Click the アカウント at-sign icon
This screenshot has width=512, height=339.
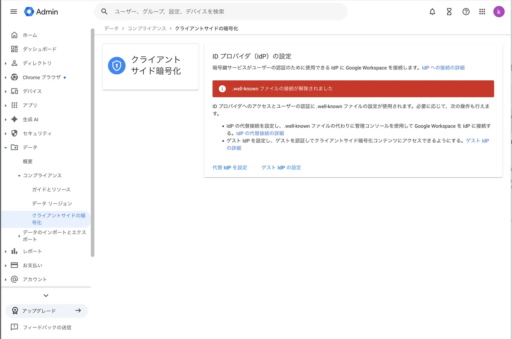(15, 279)
